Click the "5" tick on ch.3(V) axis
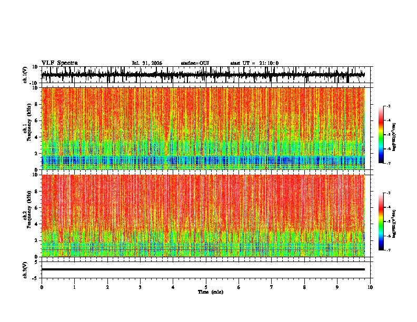Screen dimensions: 417x322 tap(37, 262)
